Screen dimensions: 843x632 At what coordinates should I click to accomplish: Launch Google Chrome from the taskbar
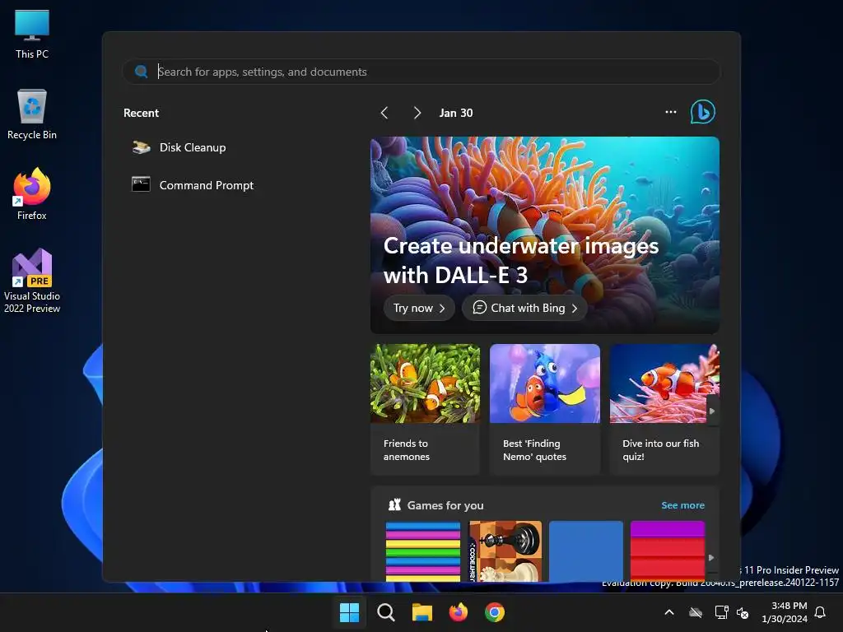coord(495,612)
